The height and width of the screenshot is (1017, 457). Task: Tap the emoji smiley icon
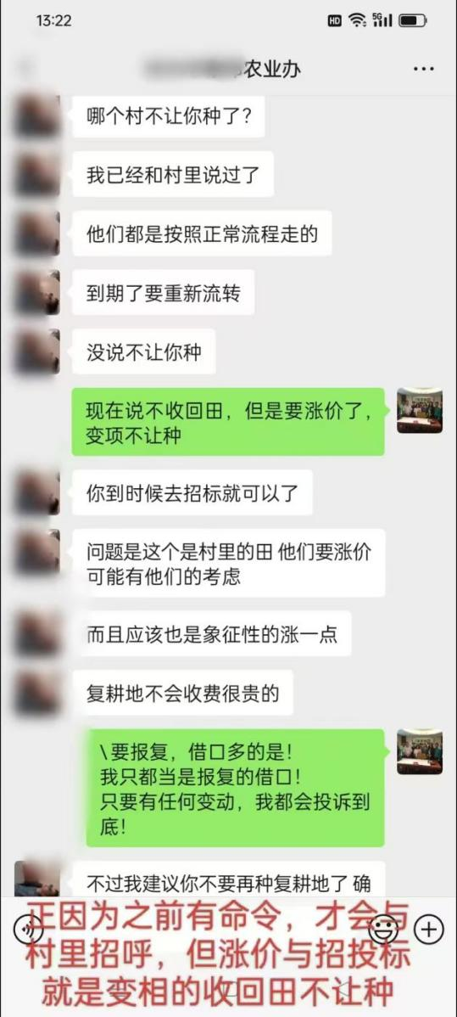click(x=383, y=929)
